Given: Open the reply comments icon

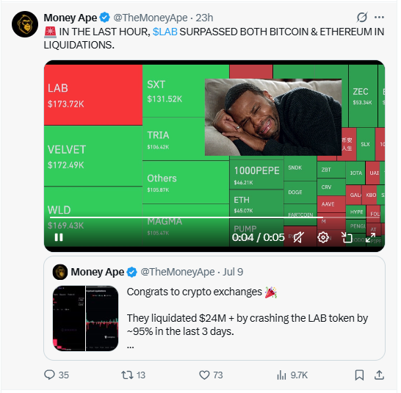Looking at the screenshot, I should [x=49, y=375].
